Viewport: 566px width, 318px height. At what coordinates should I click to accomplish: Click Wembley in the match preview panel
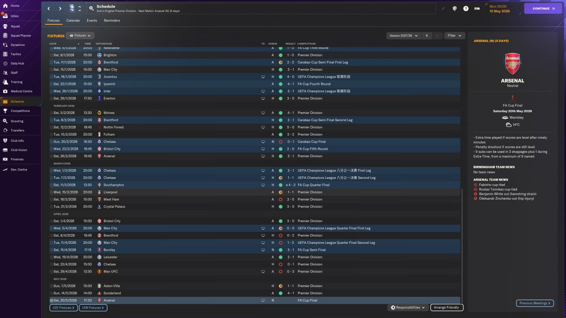click(516, 117)
